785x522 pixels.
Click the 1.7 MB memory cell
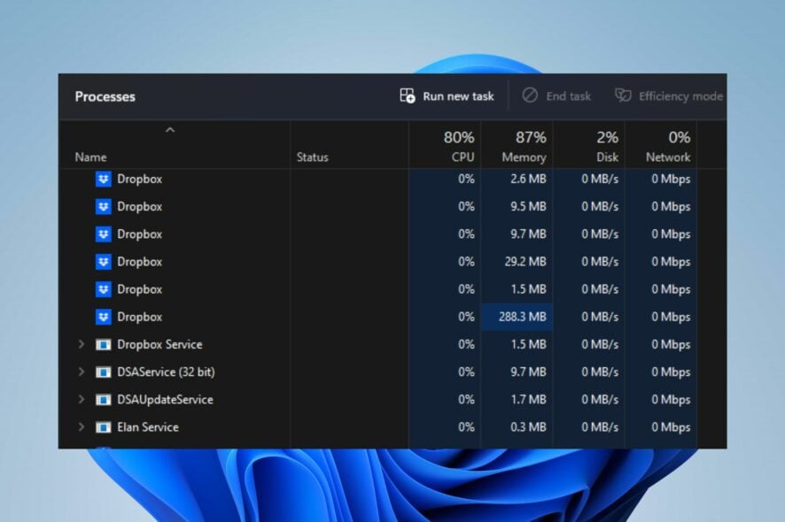coord(517,399)
